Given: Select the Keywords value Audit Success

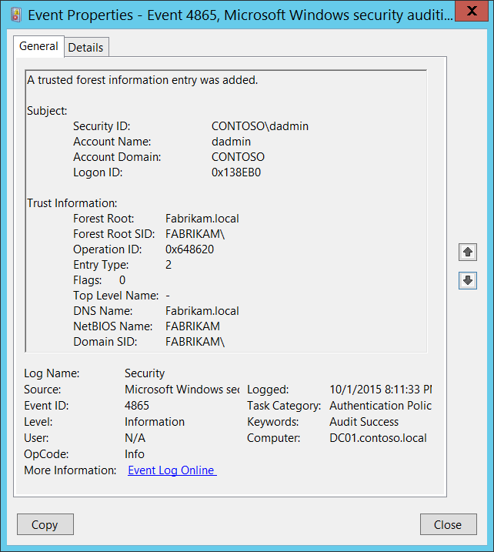Looking at the screenshot, I should 363,422.
